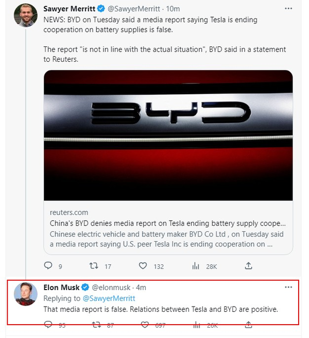Click the 10m timestamp on Sawyer's tweet
This screenshot has height=338, width=309.
coord(173,9)
